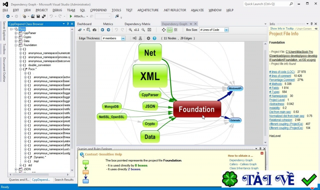Click the Foundation project file path link
The height and width of the screenshot is (190, 320).
coord(293,56)
